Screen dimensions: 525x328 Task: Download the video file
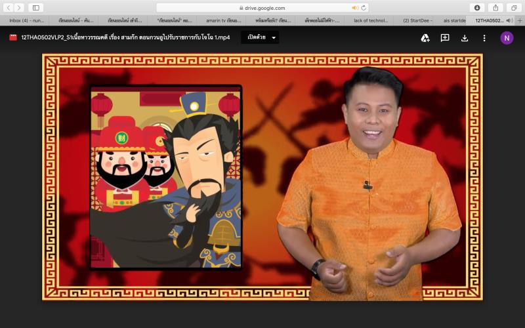pyautogui.click(x=465, y=38)
